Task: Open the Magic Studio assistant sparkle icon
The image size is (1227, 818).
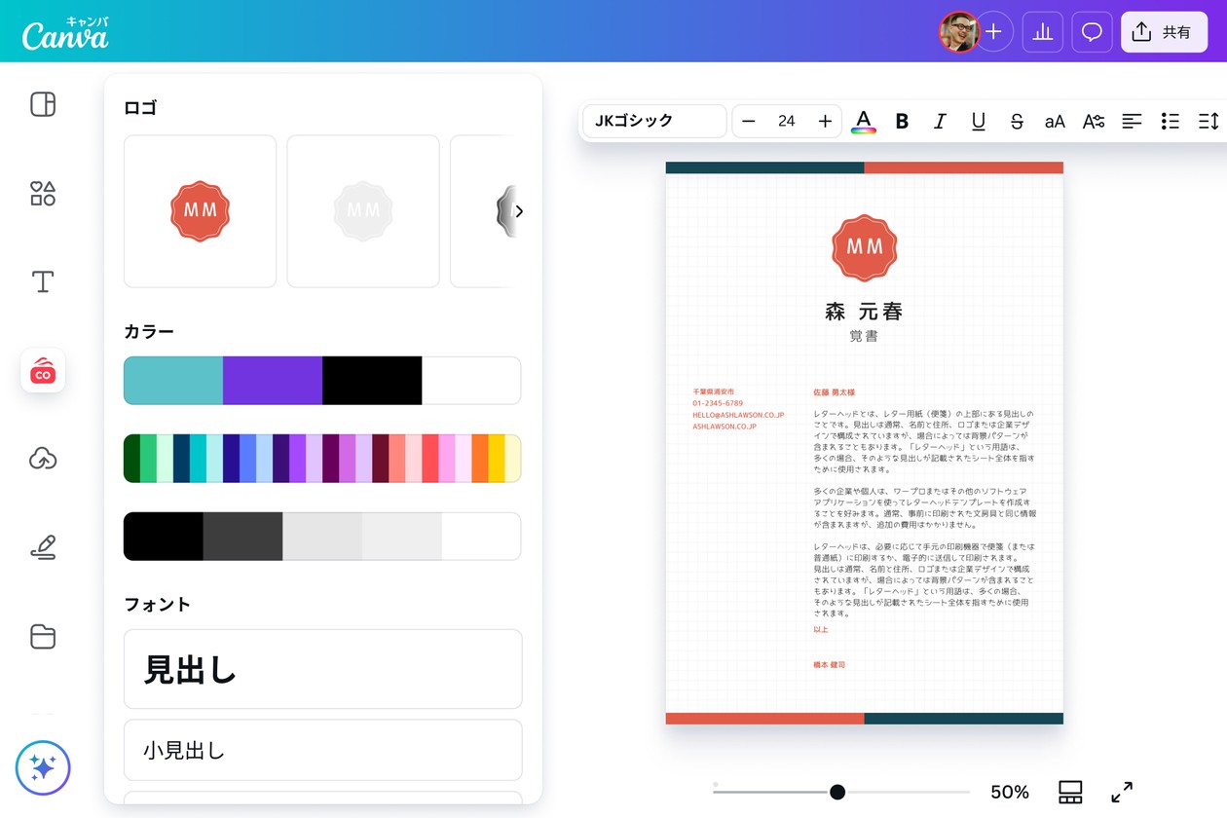Action: 42,767
